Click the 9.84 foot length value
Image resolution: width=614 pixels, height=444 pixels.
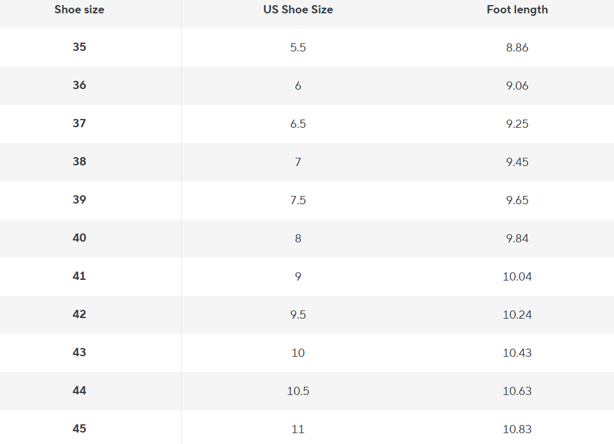[517, 239]
